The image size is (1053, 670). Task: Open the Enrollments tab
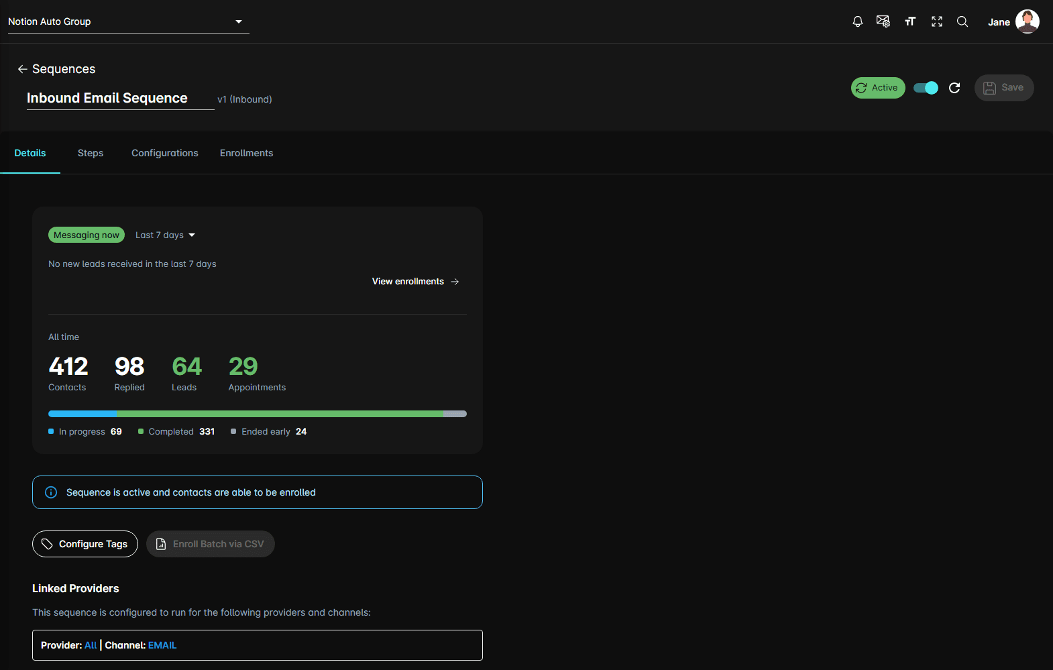(247, 153)
